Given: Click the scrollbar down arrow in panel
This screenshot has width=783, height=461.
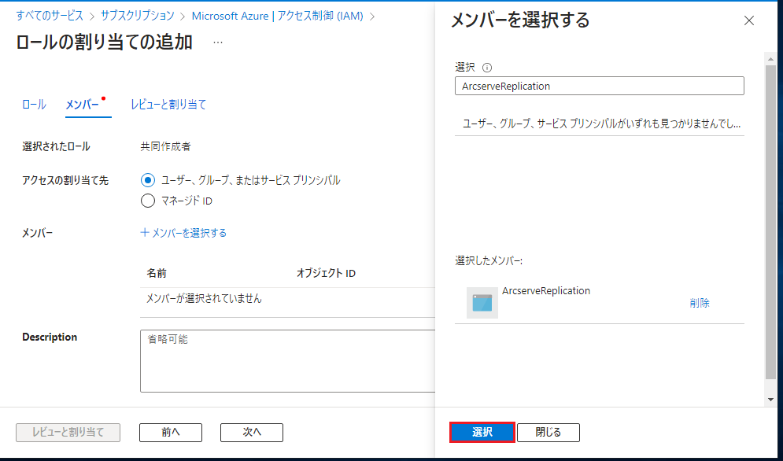Looking at the screenshot, I should [770, 400].
